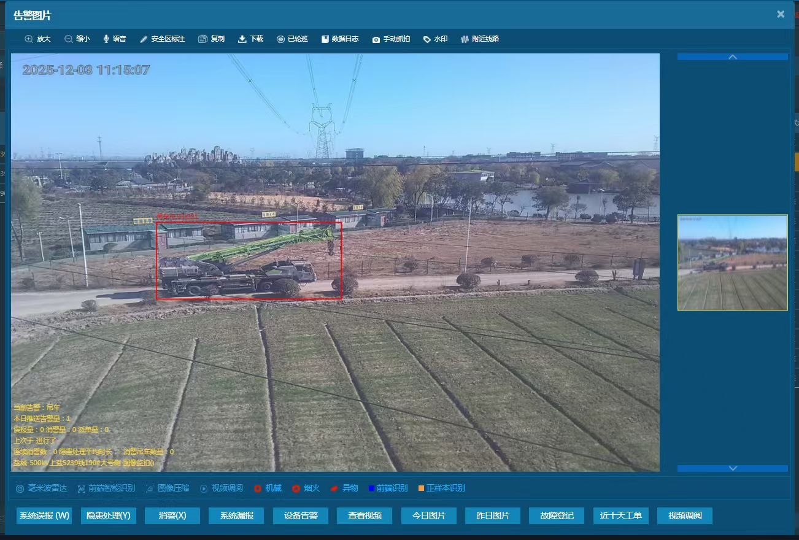Copy image with the 复制 icon
The width and height of the screenshot is (799, 540).
(x=203, y=39)
